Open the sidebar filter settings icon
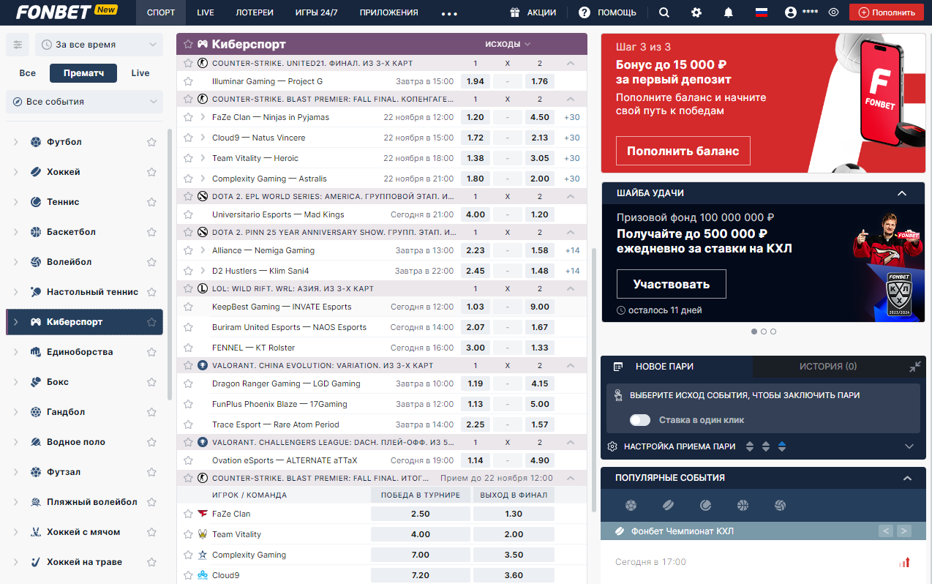The height and width of the screenshot is (584, 932). [x=18, y=45]
